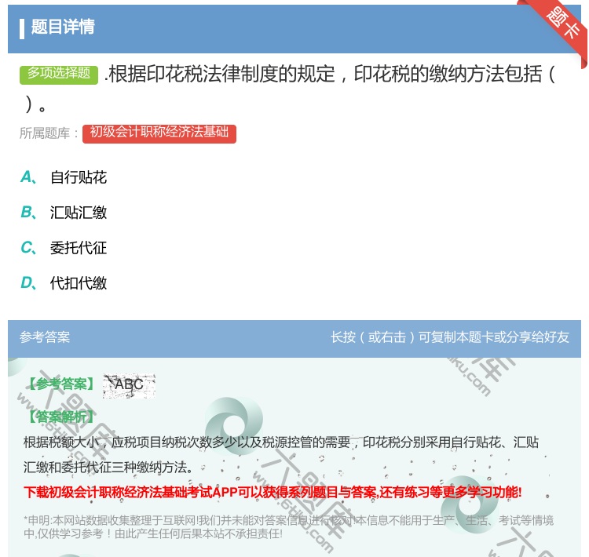Select option A 自行贴花
Screen dimensions: 589x557
click(64, 177)
